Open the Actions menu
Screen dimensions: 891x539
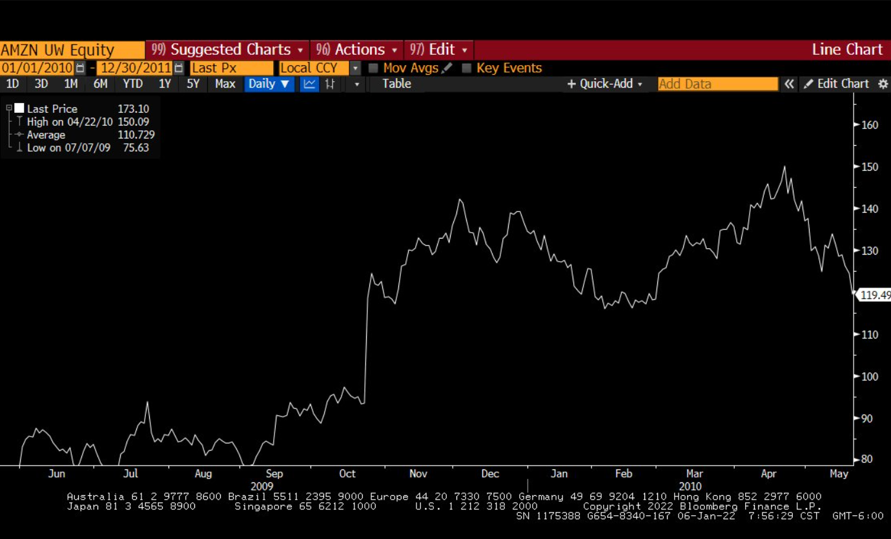tap(357, 50)
